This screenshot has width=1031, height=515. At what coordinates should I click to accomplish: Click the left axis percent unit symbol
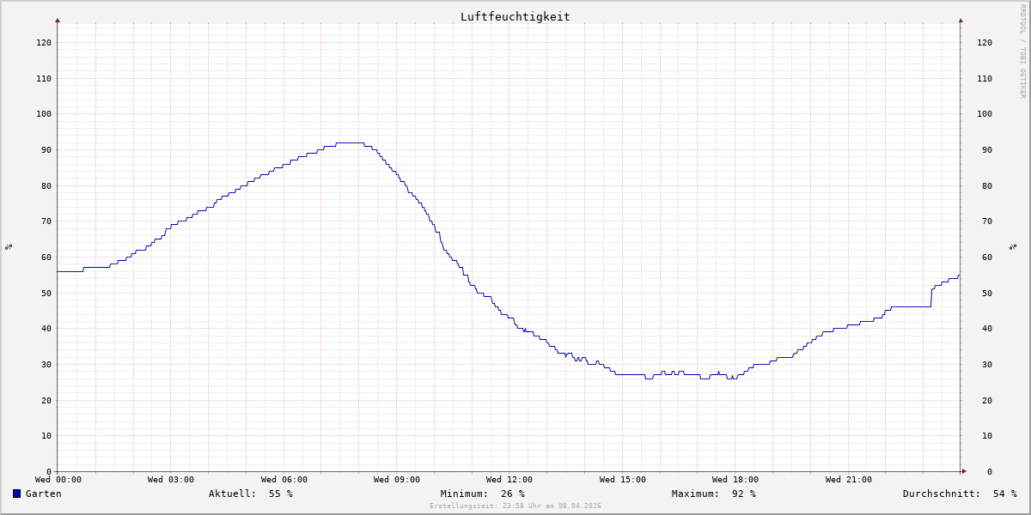click(9, 246)
